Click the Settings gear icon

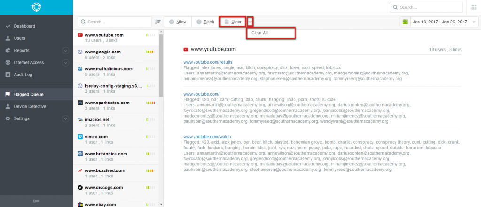pos(8,118)
